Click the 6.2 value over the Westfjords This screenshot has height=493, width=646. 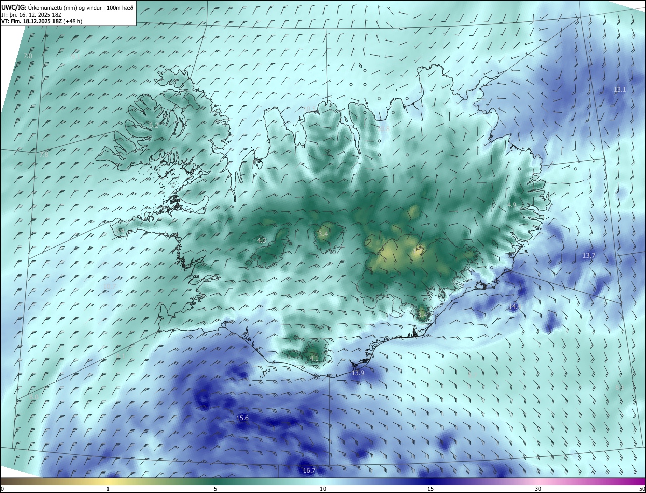[153, 125]
